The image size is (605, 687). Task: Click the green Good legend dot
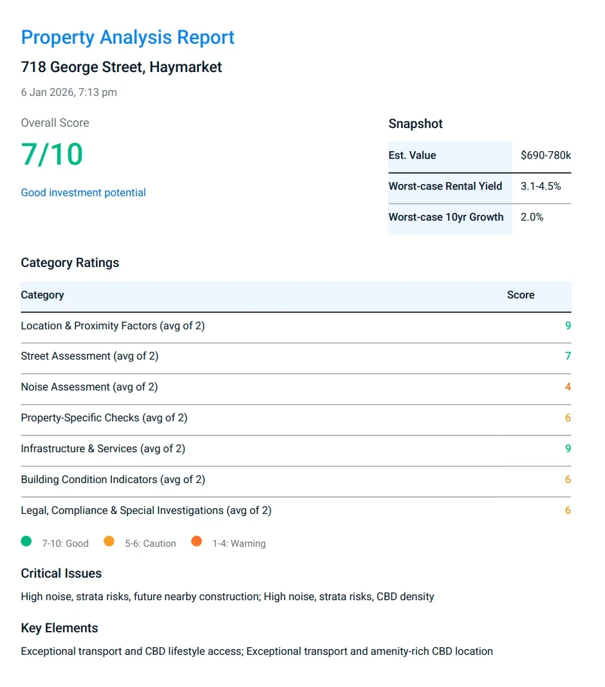[x=26, y=542]
